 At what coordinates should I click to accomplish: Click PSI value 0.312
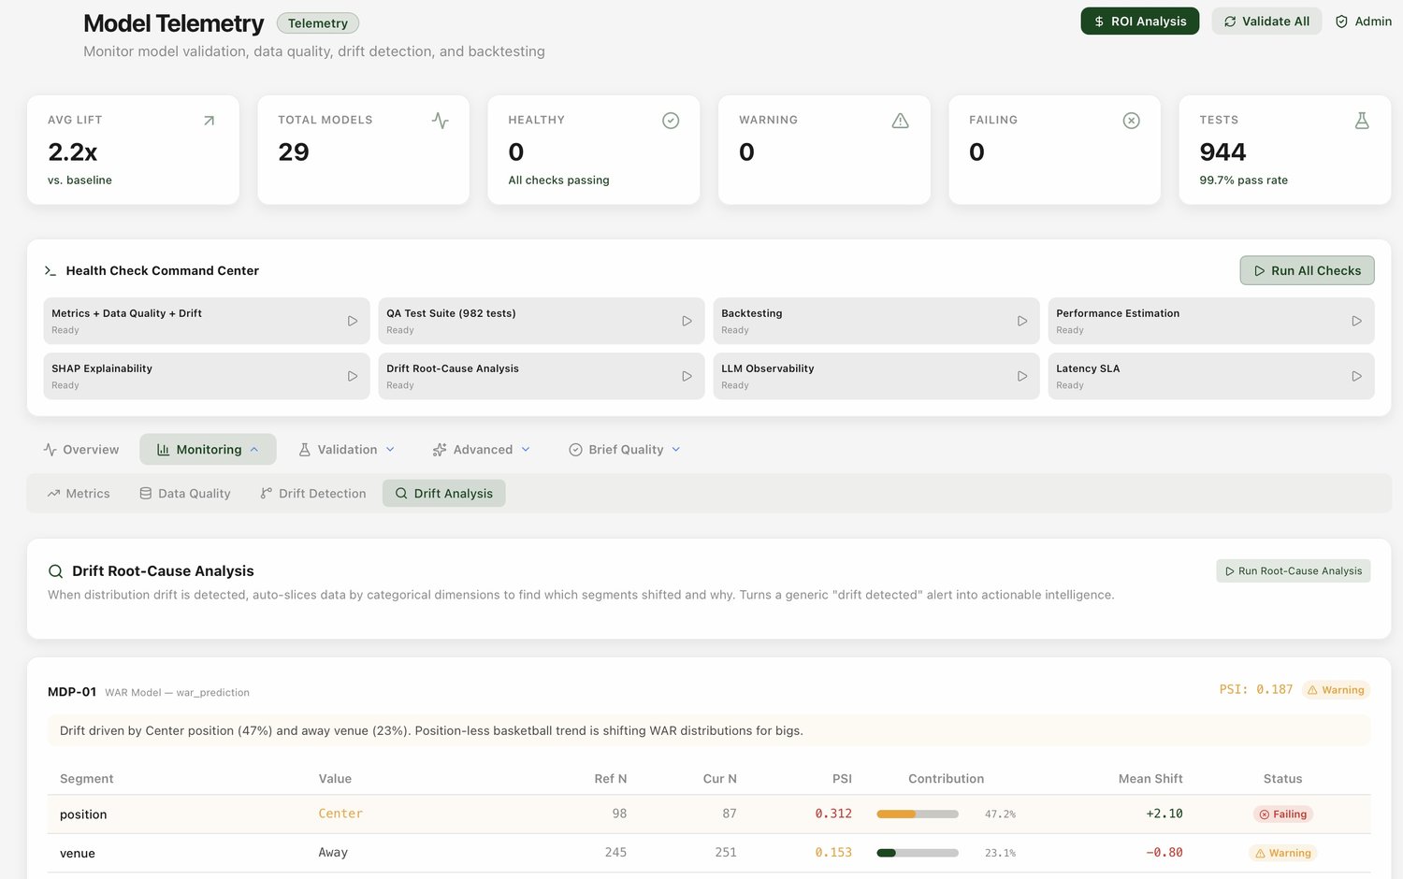(833, 814)
